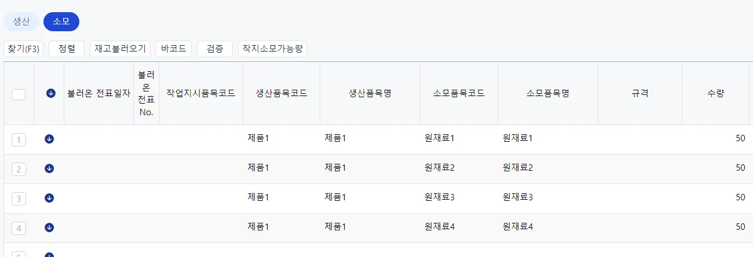Click the 수량 cell in the 원재료1 row

tap(715, 139)
